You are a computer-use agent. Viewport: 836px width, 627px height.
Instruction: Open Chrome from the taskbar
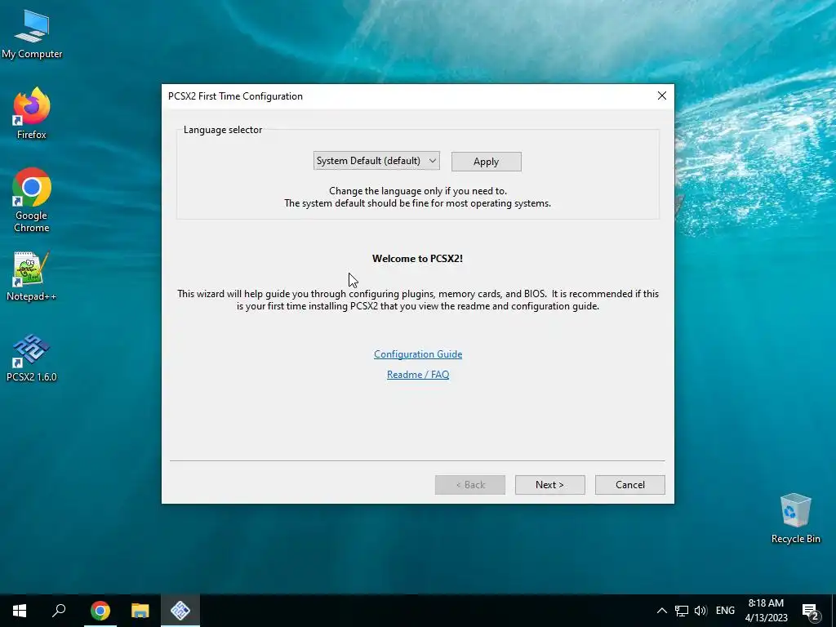click(x=100, y=611)
